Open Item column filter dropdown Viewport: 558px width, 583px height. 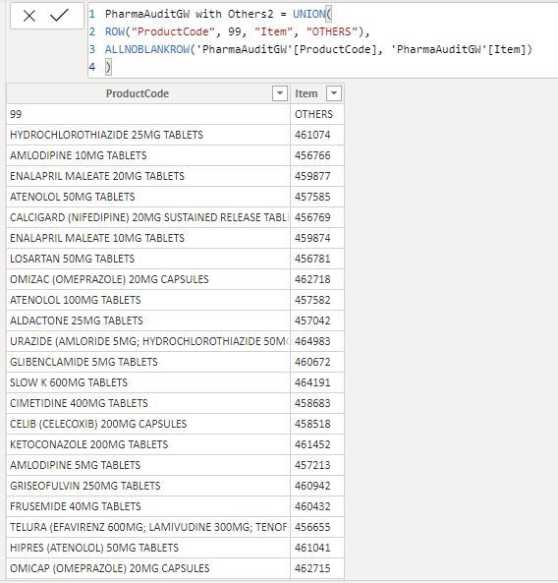(334, 93)
